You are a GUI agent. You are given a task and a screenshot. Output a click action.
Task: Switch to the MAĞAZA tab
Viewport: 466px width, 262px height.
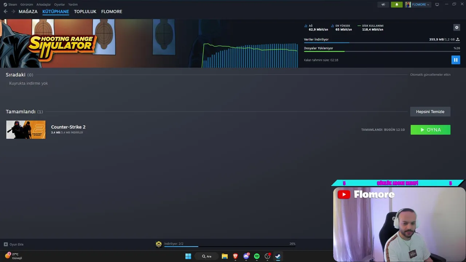point(28,12)
